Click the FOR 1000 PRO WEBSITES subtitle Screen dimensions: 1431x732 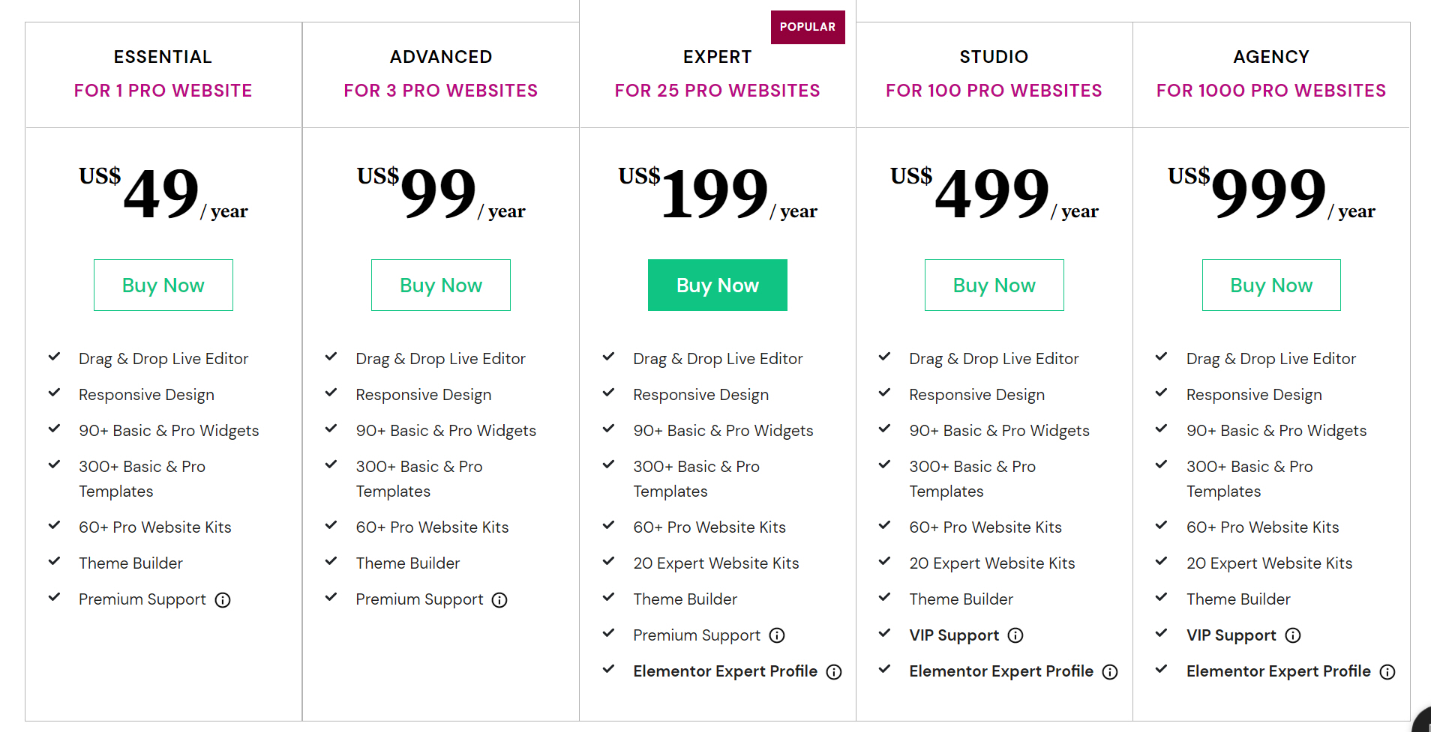coord(1270,90)
